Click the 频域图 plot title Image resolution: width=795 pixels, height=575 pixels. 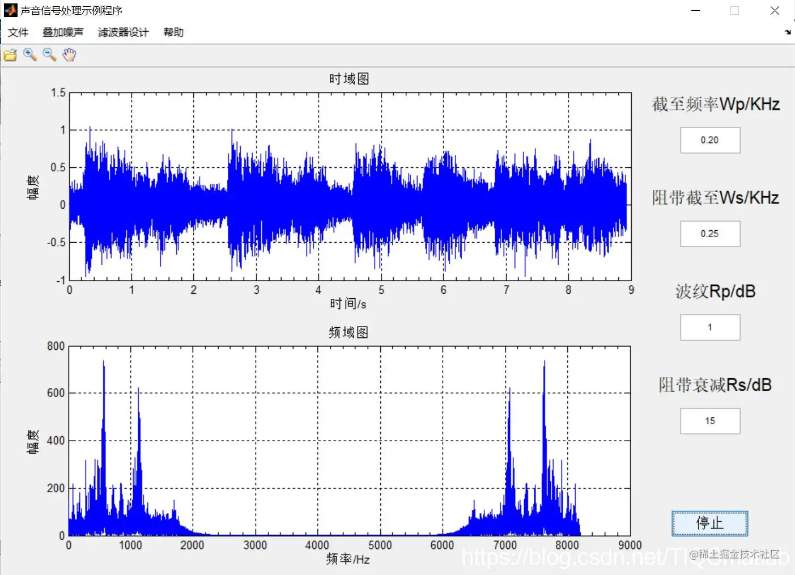pos(349,332)
